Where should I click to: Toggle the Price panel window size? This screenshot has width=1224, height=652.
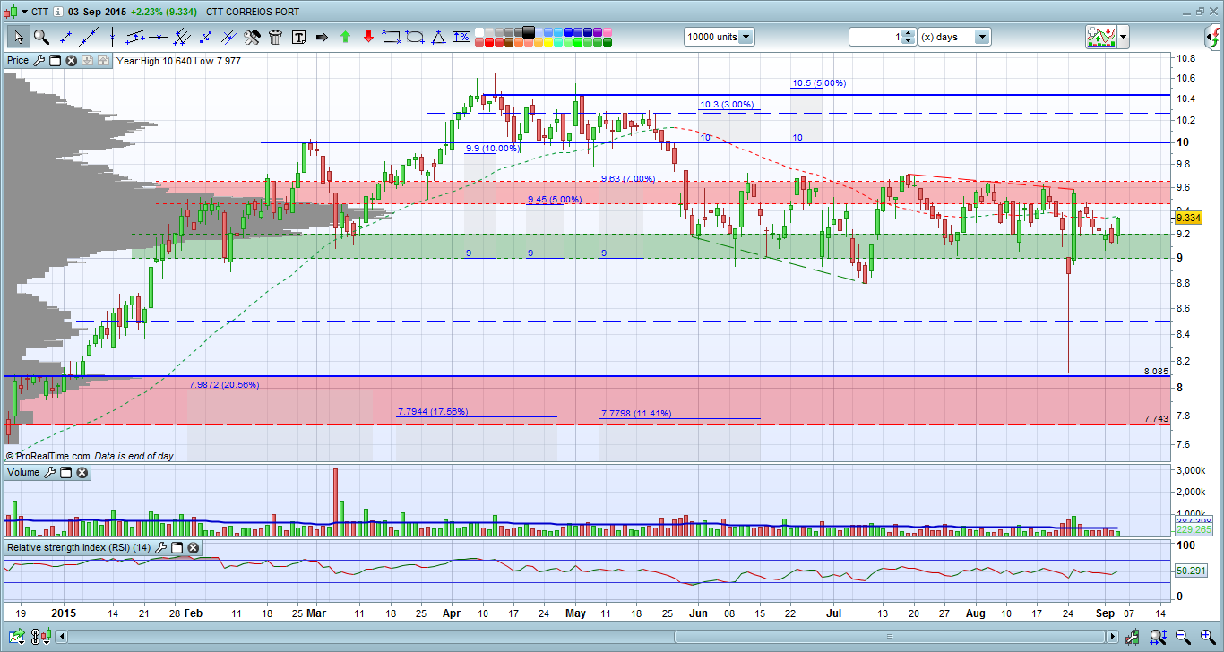click(54, 60)
